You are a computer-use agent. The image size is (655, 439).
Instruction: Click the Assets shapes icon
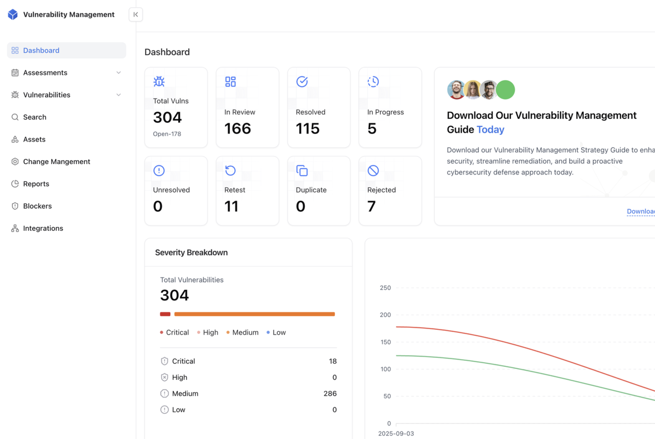(x=15, y=140)
